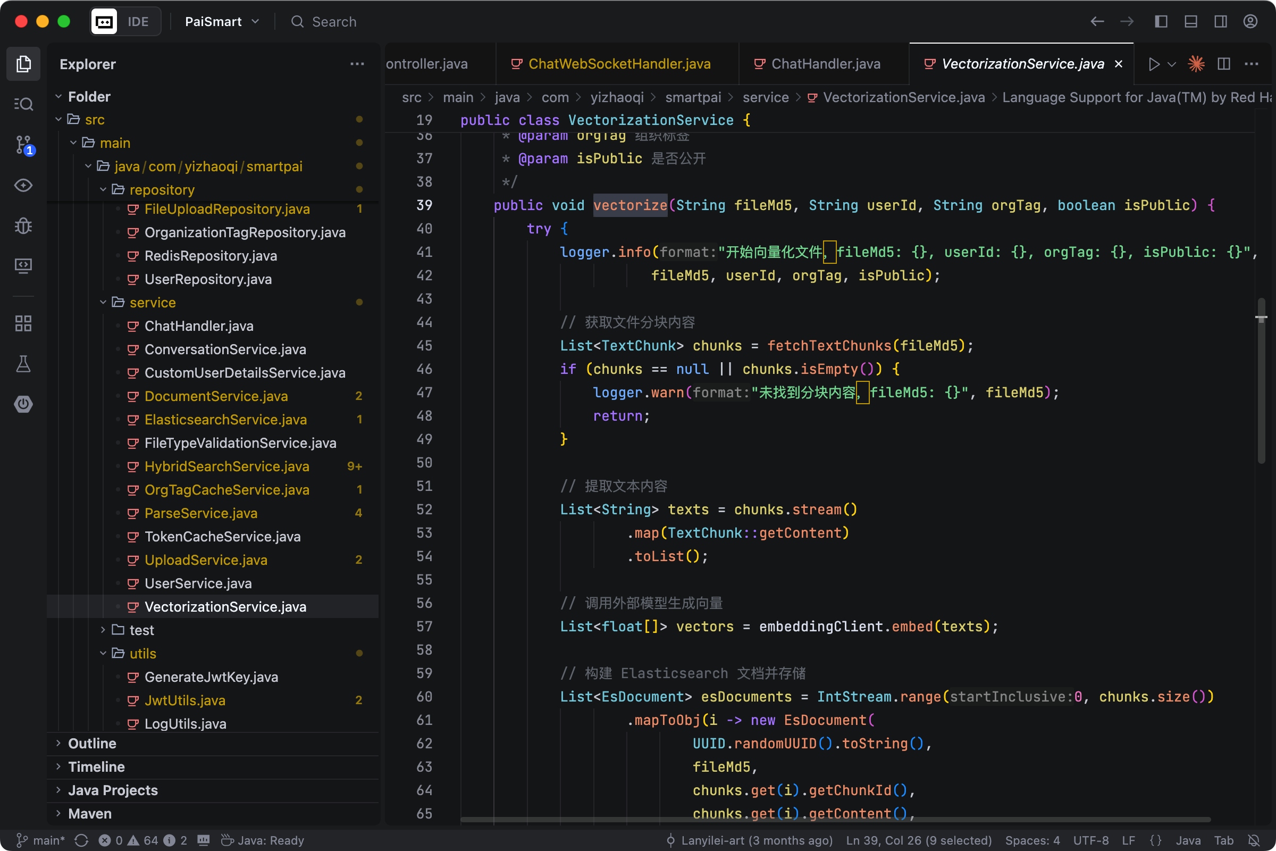
Task: Open the Testing flask icon
Action: coord(23,364)
